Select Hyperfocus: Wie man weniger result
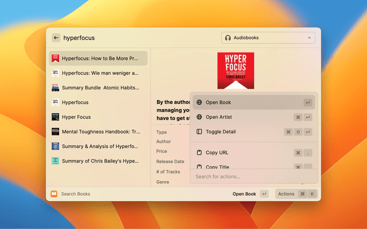367x229 pixels. pyautogui.click(x=98, y=73)
